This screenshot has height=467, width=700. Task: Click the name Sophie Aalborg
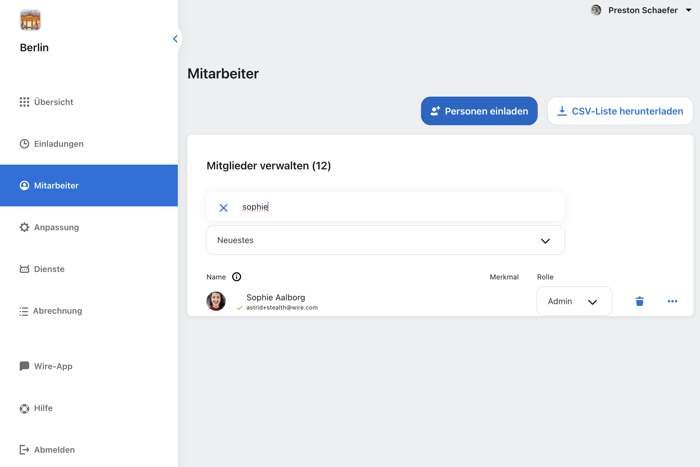(276, 297)
